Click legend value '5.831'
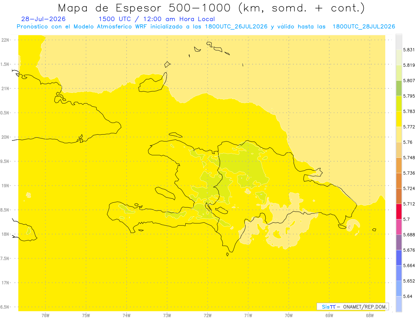This screenshot has width=415, height=320. (409, 50)
